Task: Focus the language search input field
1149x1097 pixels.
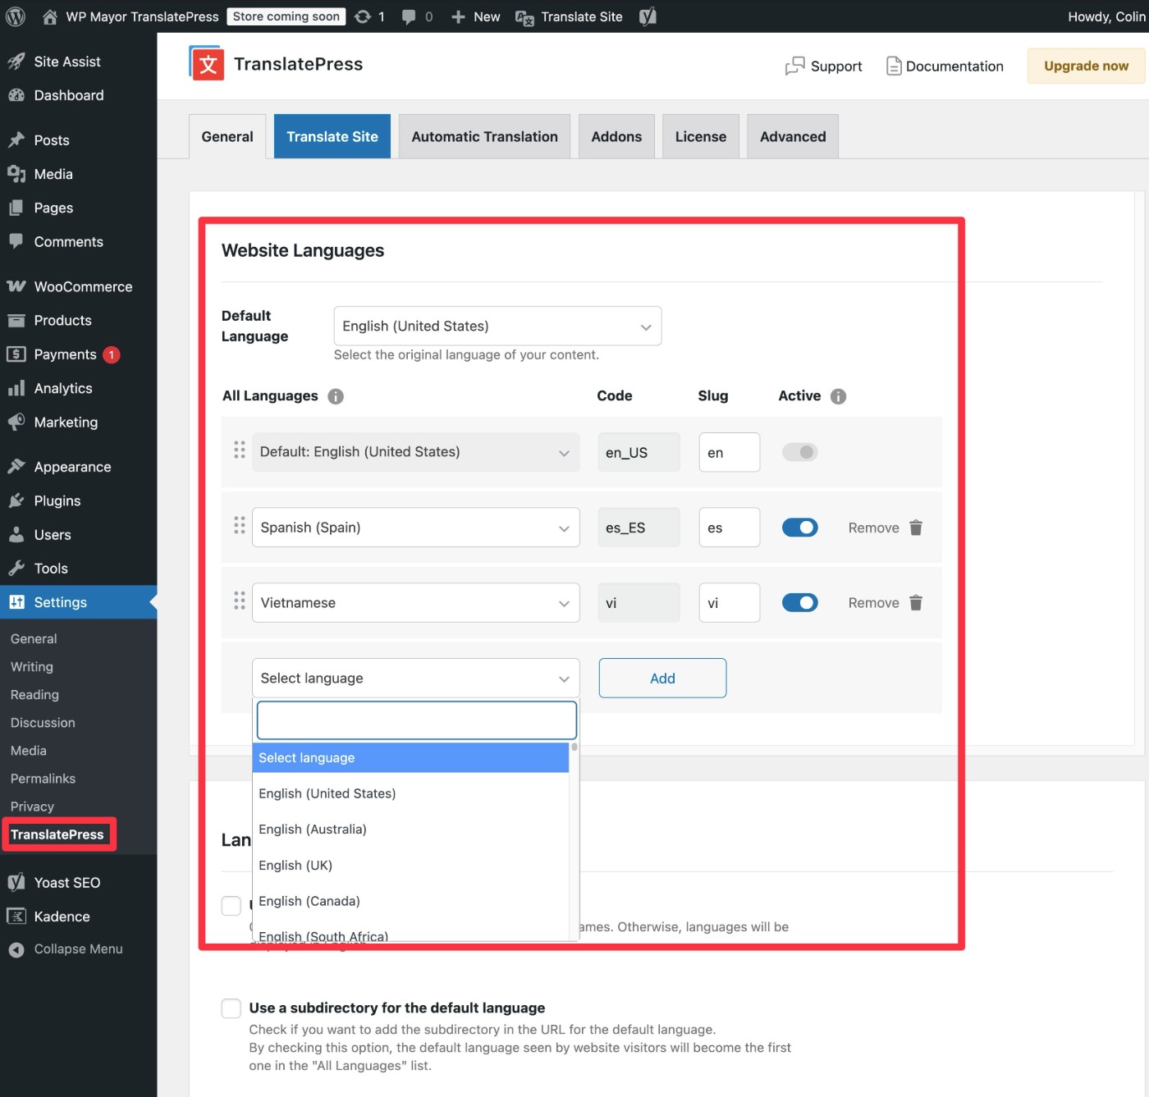Action: click(417, 720)
